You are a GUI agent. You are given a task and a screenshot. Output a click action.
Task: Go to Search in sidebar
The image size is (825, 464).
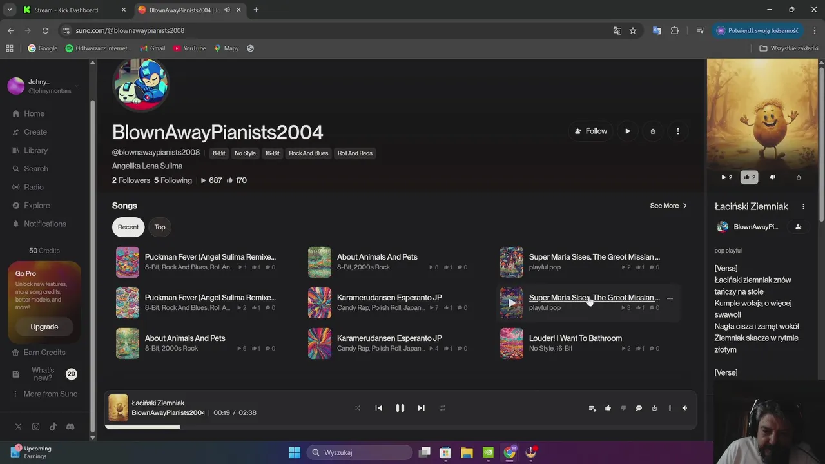coord(30,169)
